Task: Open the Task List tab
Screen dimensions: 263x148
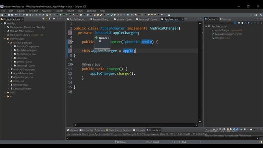Action: 225,19
